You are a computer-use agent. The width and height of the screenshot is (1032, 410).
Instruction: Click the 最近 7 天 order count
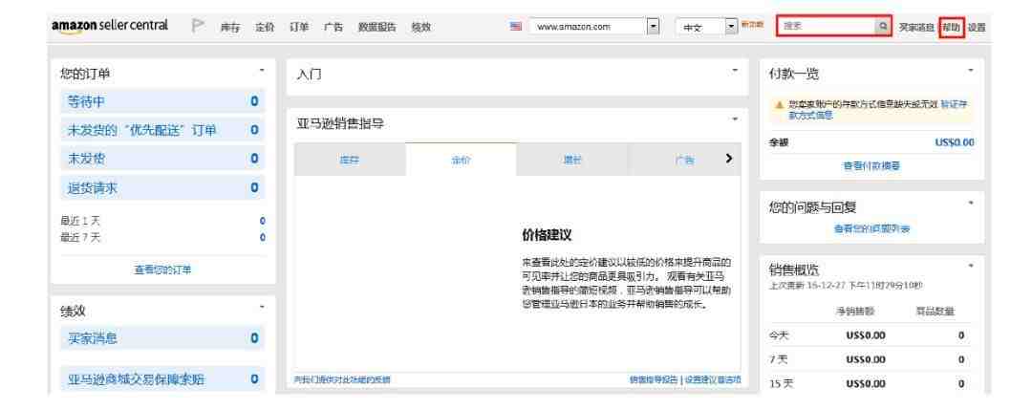coord(262,238)
